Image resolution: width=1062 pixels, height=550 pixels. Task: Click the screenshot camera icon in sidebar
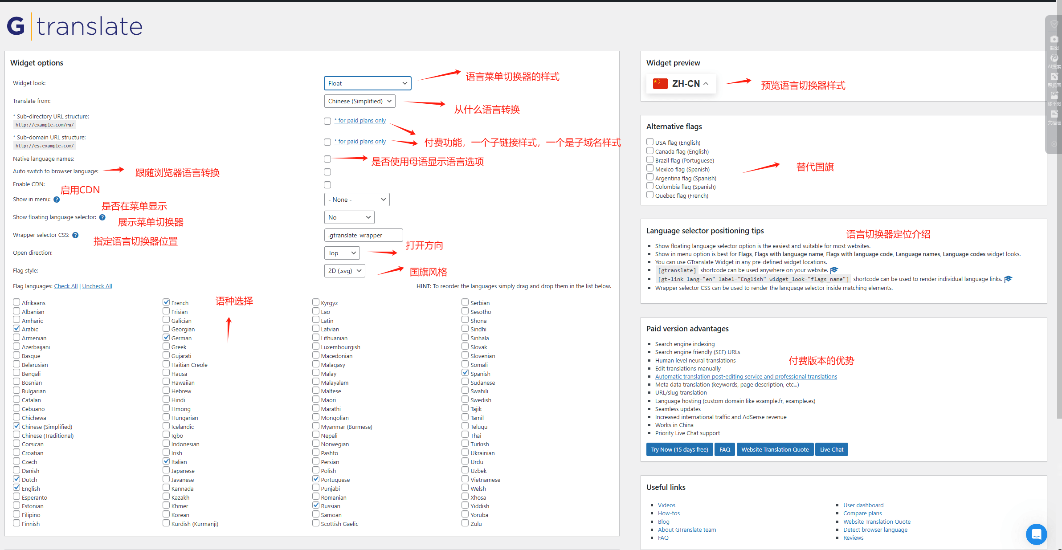tap(1054, 39)
